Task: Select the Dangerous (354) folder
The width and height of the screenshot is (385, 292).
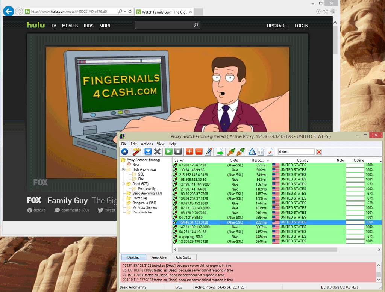Action: point(144,203)
